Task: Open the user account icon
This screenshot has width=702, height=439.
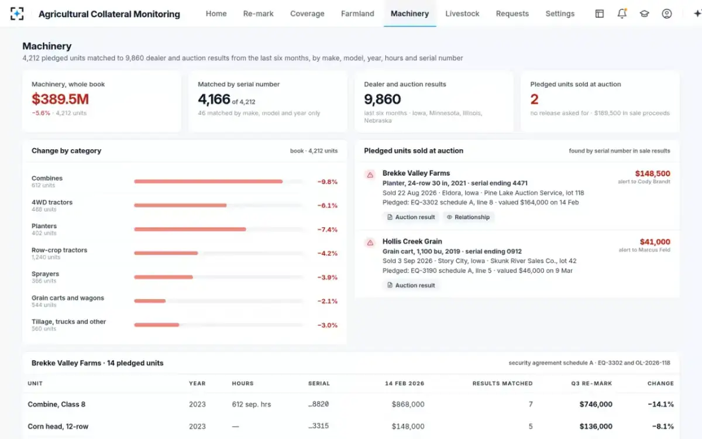Action: [666, 13]
